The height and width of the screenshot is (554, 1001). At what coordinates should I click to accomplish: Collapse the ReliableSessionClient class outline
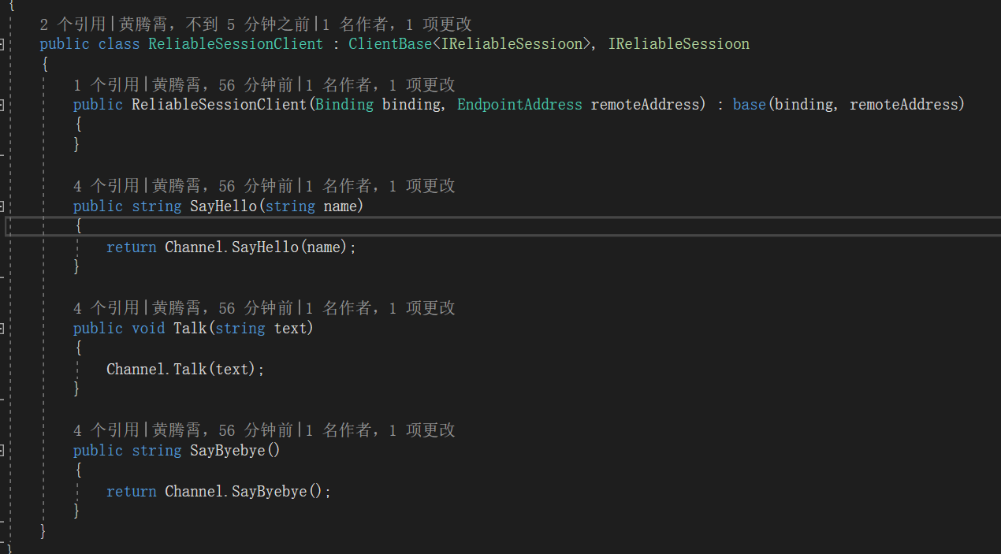coord(2,44)
